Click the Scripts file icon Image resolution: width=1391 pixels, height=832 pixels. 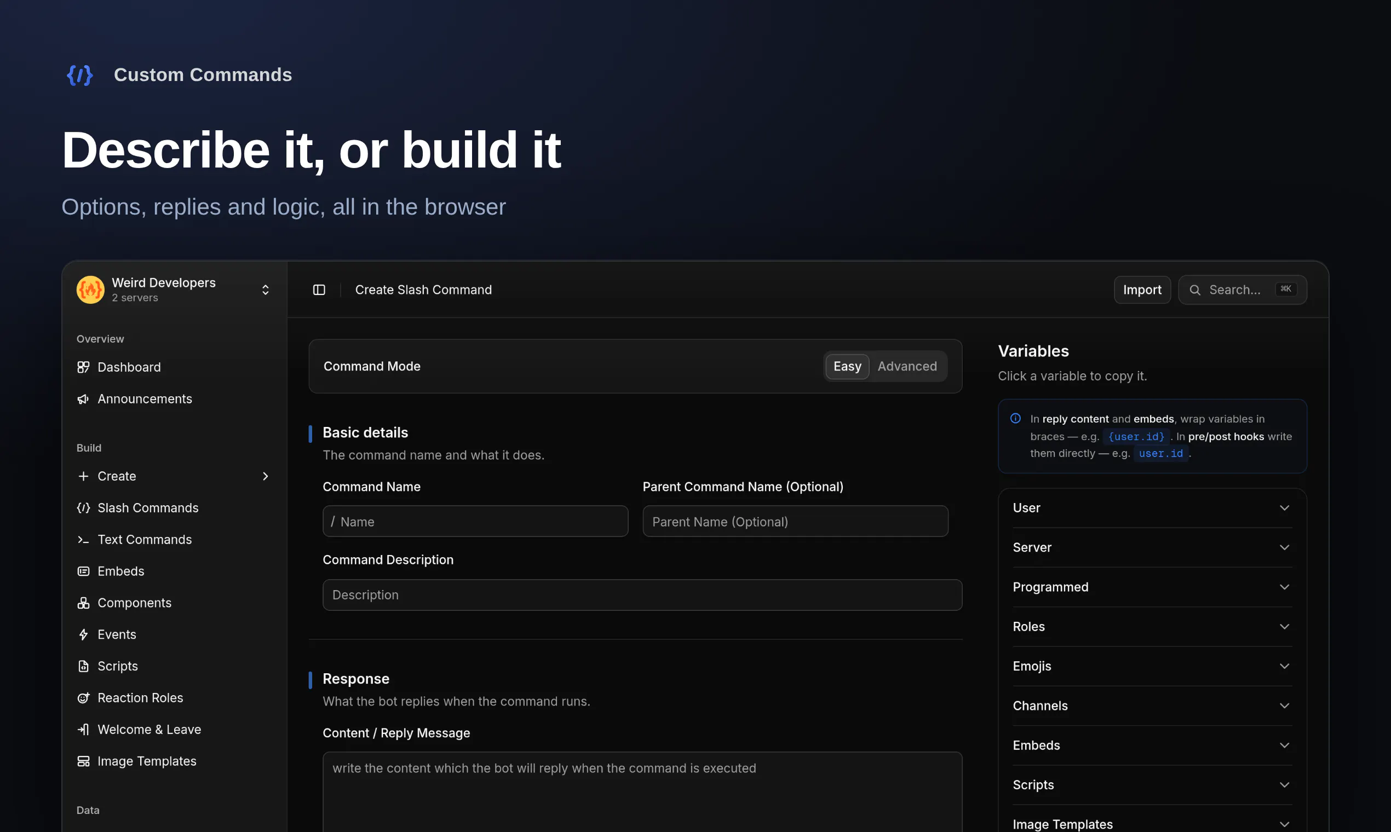pyautogui.click(x=83, y=666)
